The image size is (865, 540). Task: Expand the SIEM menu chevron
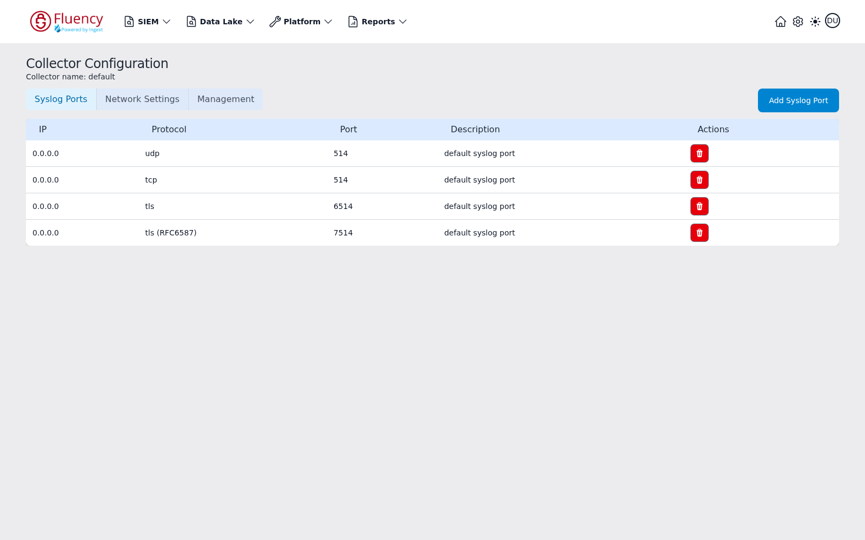click(167, 22)
